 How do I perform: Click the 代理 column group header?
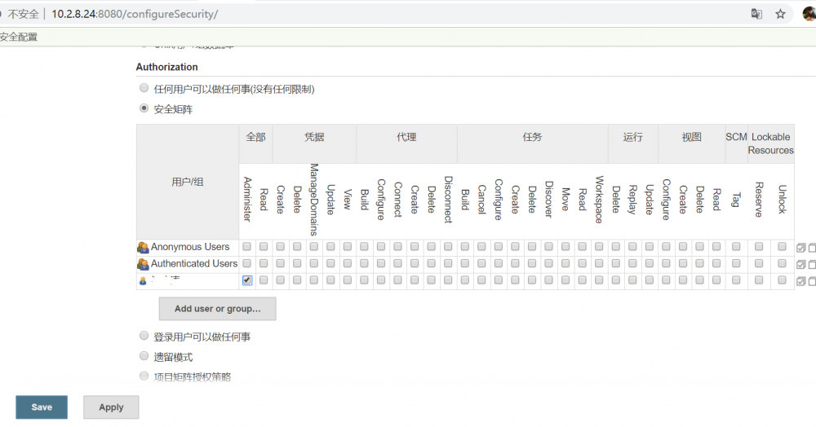(x=406, y=137)
